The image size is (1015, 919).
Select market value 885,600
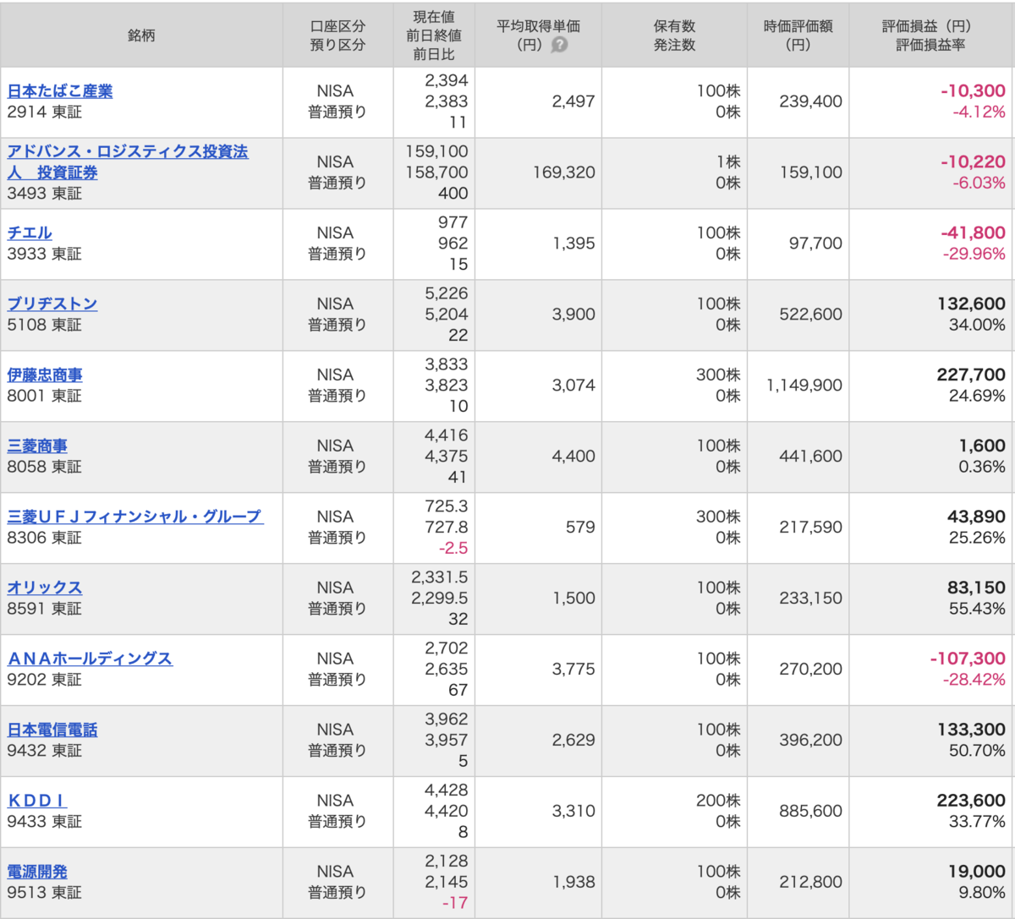coord(810,812)
